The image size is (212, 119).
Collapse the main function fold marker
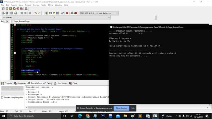click(15, 25)
